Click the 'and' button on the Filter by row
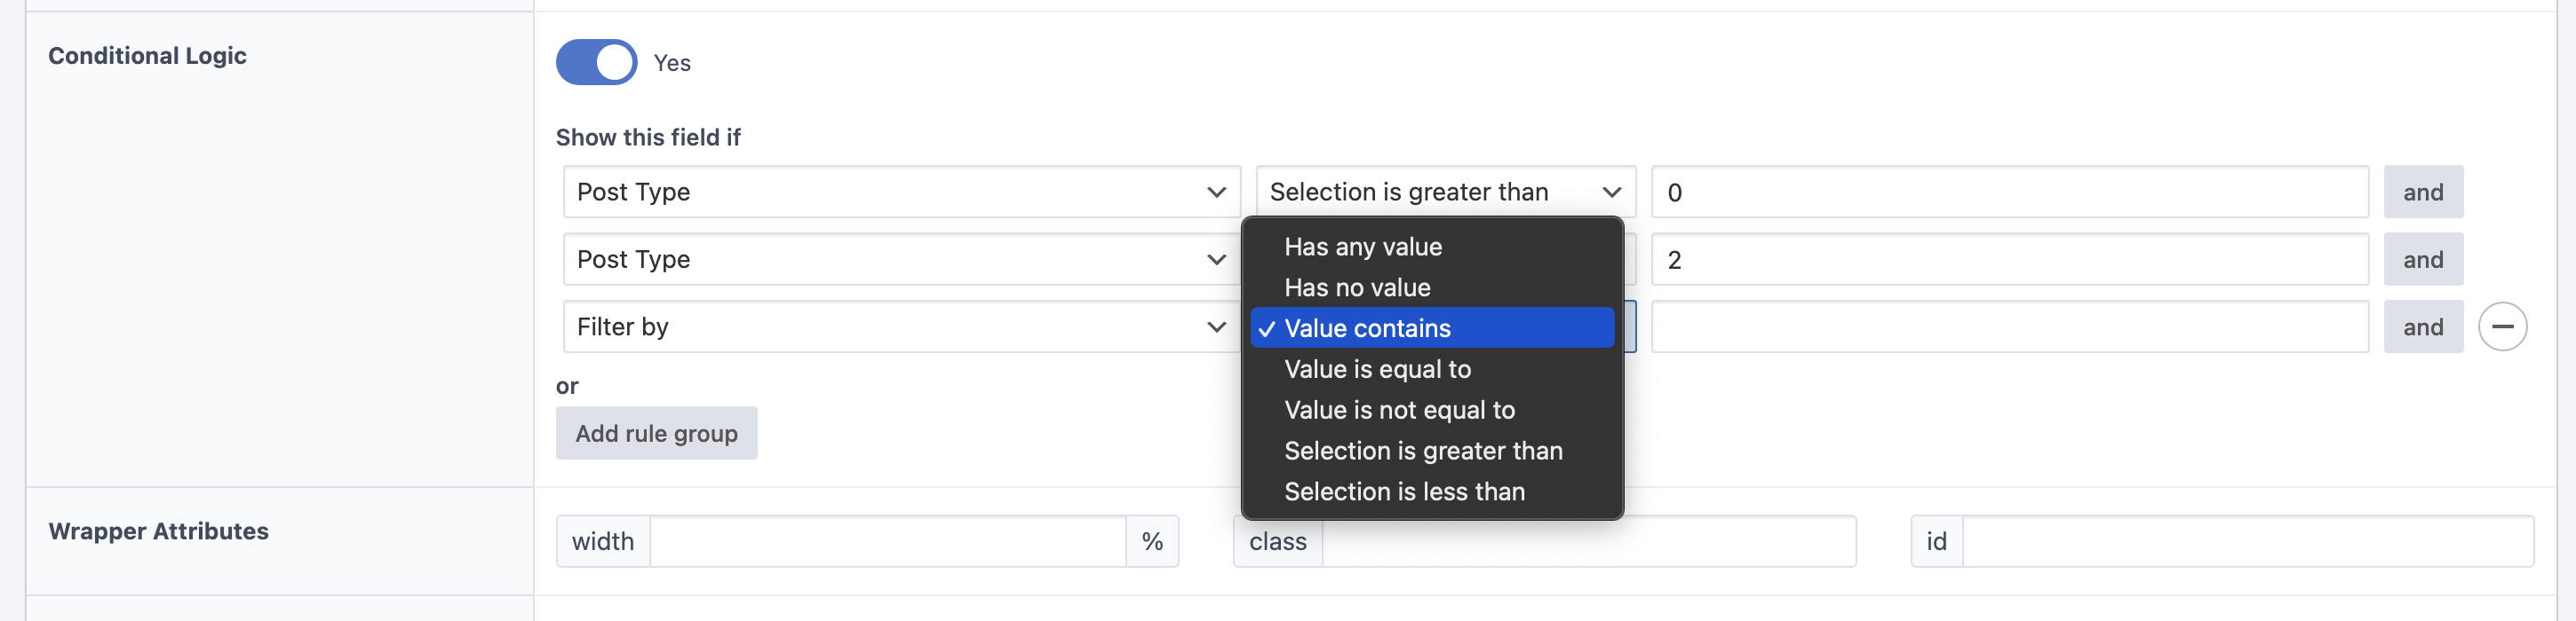This screenshot has height=621, width=2576. (x=2423, y=326)
